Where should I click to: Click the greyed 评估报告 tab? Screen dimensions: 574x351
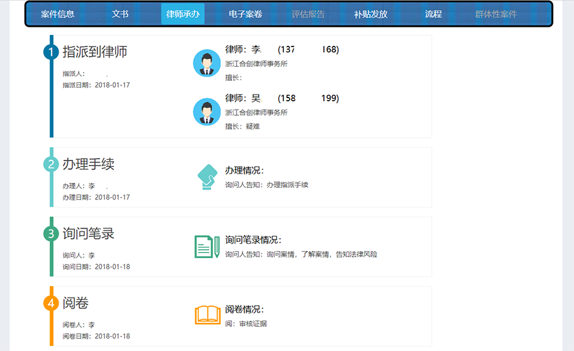pyautogui.click(x=308, y=14)
